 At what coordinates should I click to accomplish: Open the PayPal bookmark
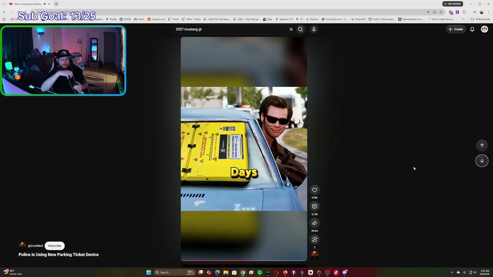coord(111,19)
